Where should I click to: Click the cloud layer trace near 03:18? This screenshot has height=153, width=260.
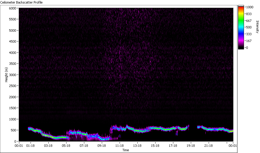click(48, 136)
